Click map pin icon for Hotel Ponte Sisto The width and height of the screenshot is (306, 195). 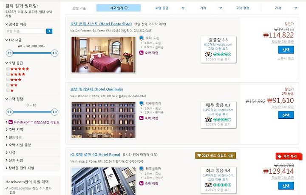(x=142, y=38)
